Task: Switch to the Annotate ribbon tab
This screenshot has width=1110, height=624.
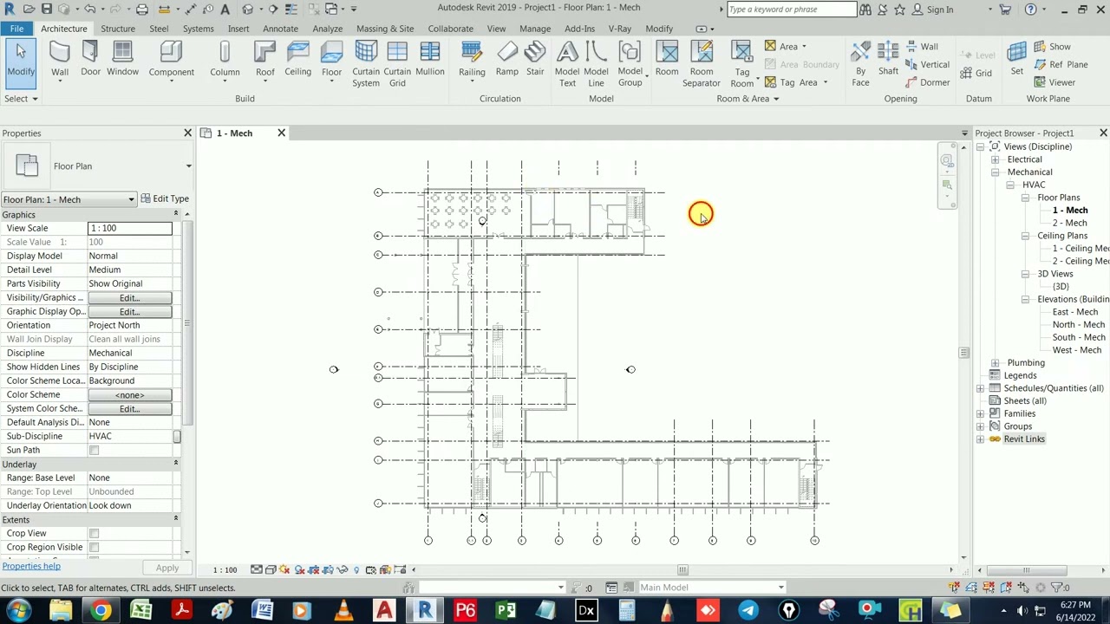Action: coord(280,29)
